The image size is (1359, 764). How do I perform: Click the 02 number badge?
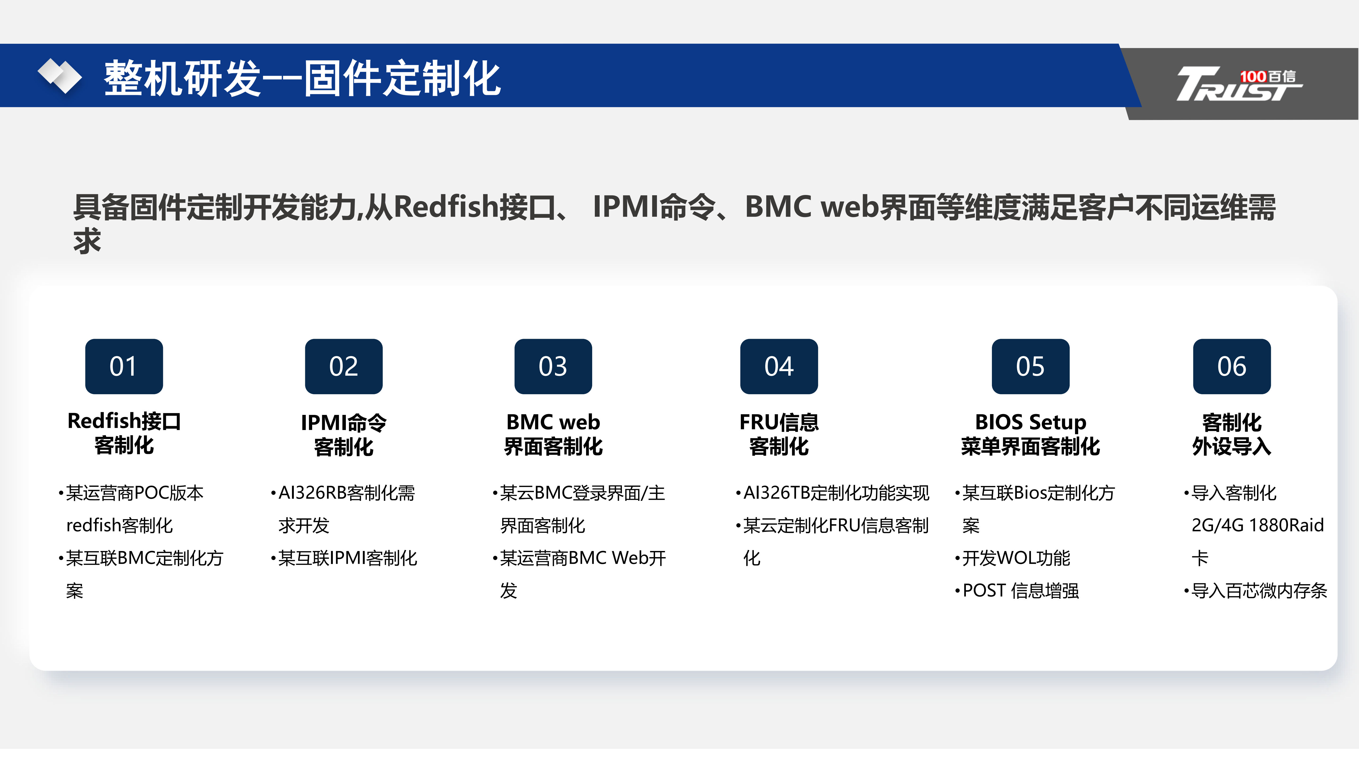point(343,366)
